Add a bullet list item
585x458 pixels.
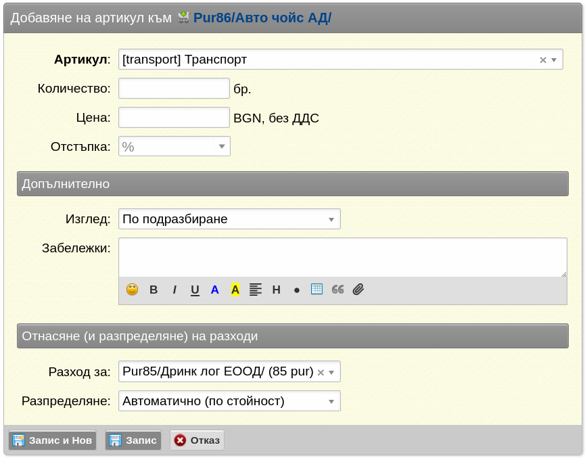(297, 290)
